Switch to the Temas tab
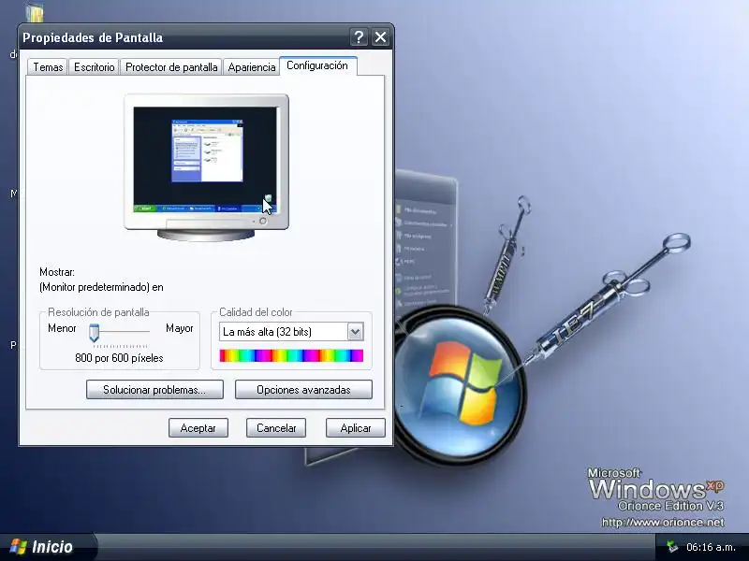Viewport: 749px width, 561px height. [x=48, y=67]
